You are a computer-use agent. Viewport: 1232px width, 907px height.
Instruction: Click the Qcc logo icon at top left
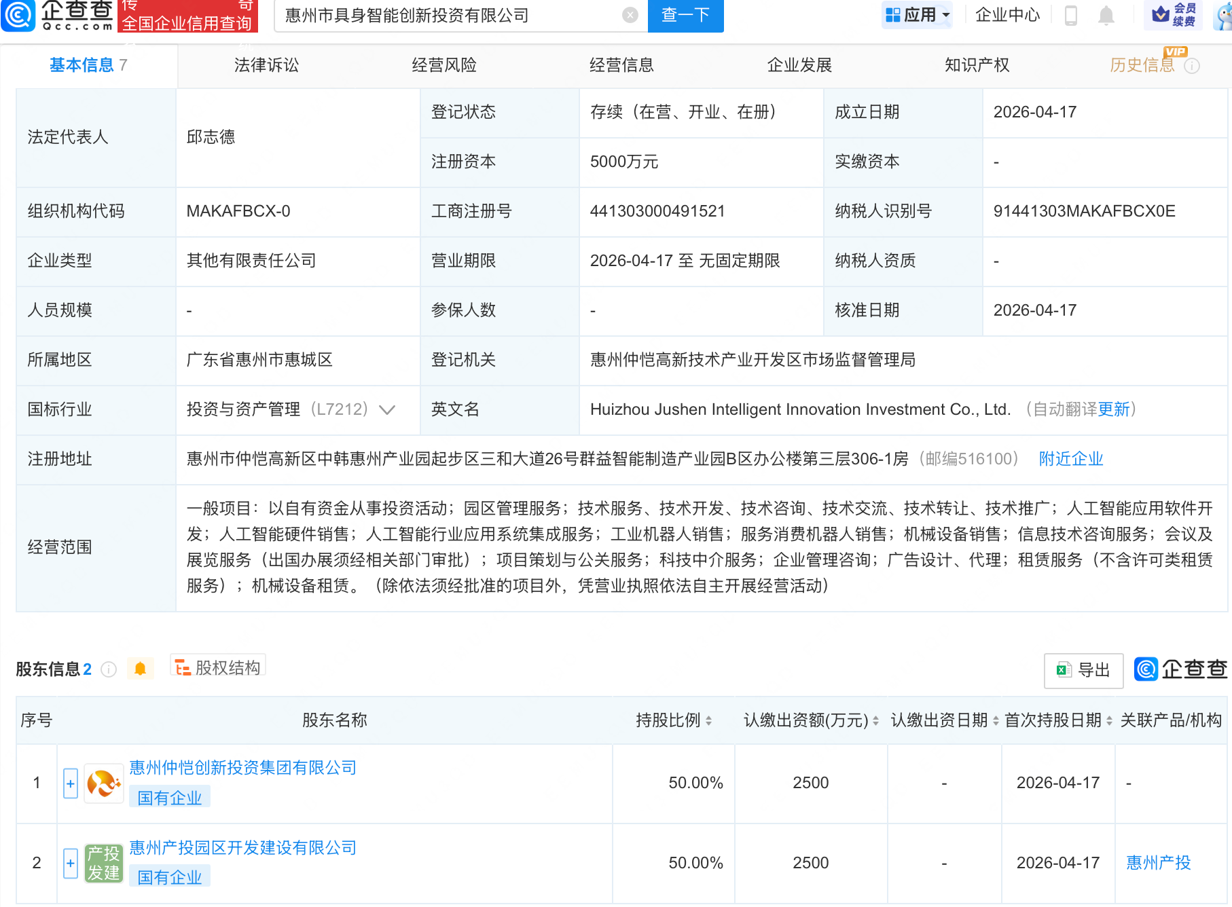18,15
